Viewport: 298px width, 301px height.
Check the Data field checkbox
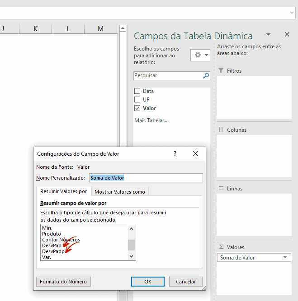pyautogui.click(x=137, y=91)
